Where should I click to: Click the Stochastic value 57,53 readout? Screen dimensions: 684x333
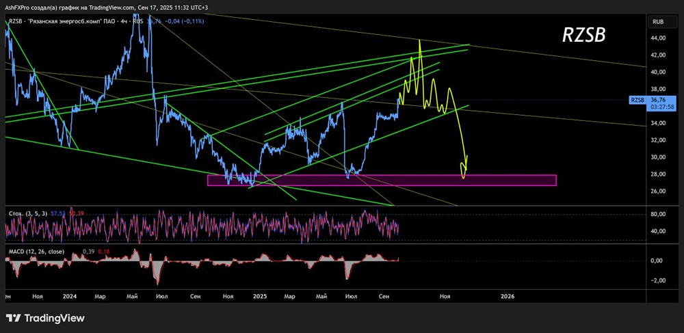tap(58, 213)
